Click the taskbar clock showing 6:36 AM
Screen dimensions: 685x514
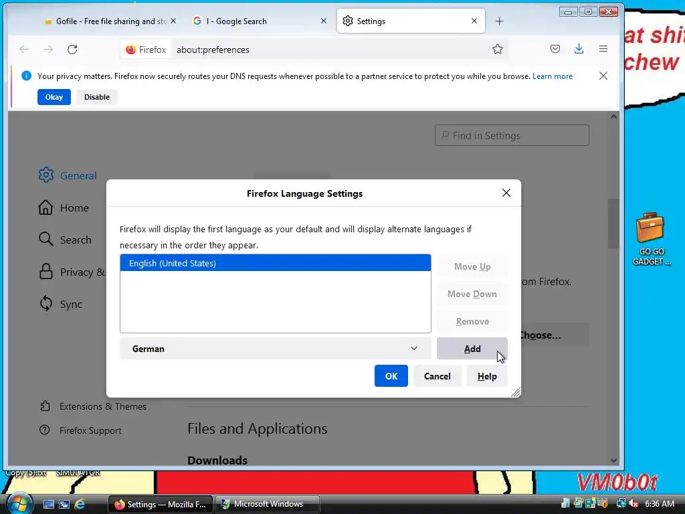[x=659, y=503]
